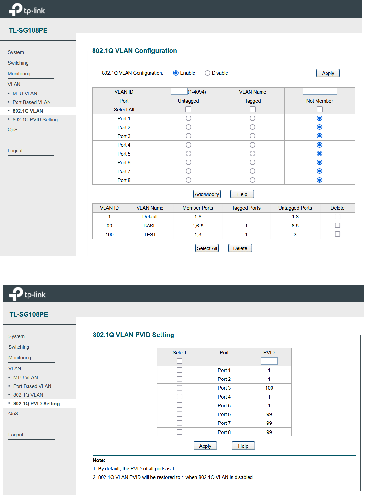
Task: Open VLAN menu in top sidebar
Action: [x=14, y=84]
